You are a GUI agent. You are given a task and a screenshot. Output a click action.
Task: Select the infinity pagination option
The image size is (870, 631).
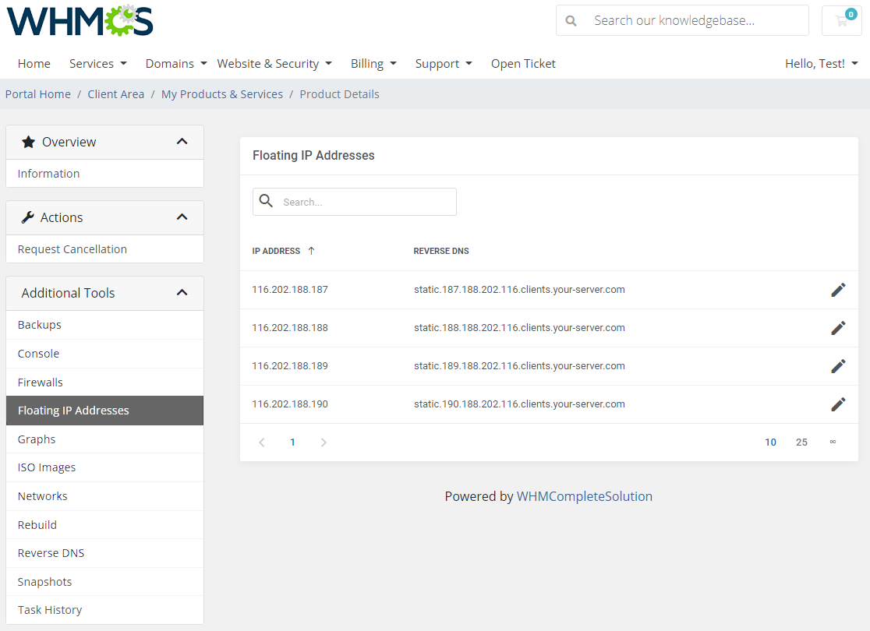(833, 442)
